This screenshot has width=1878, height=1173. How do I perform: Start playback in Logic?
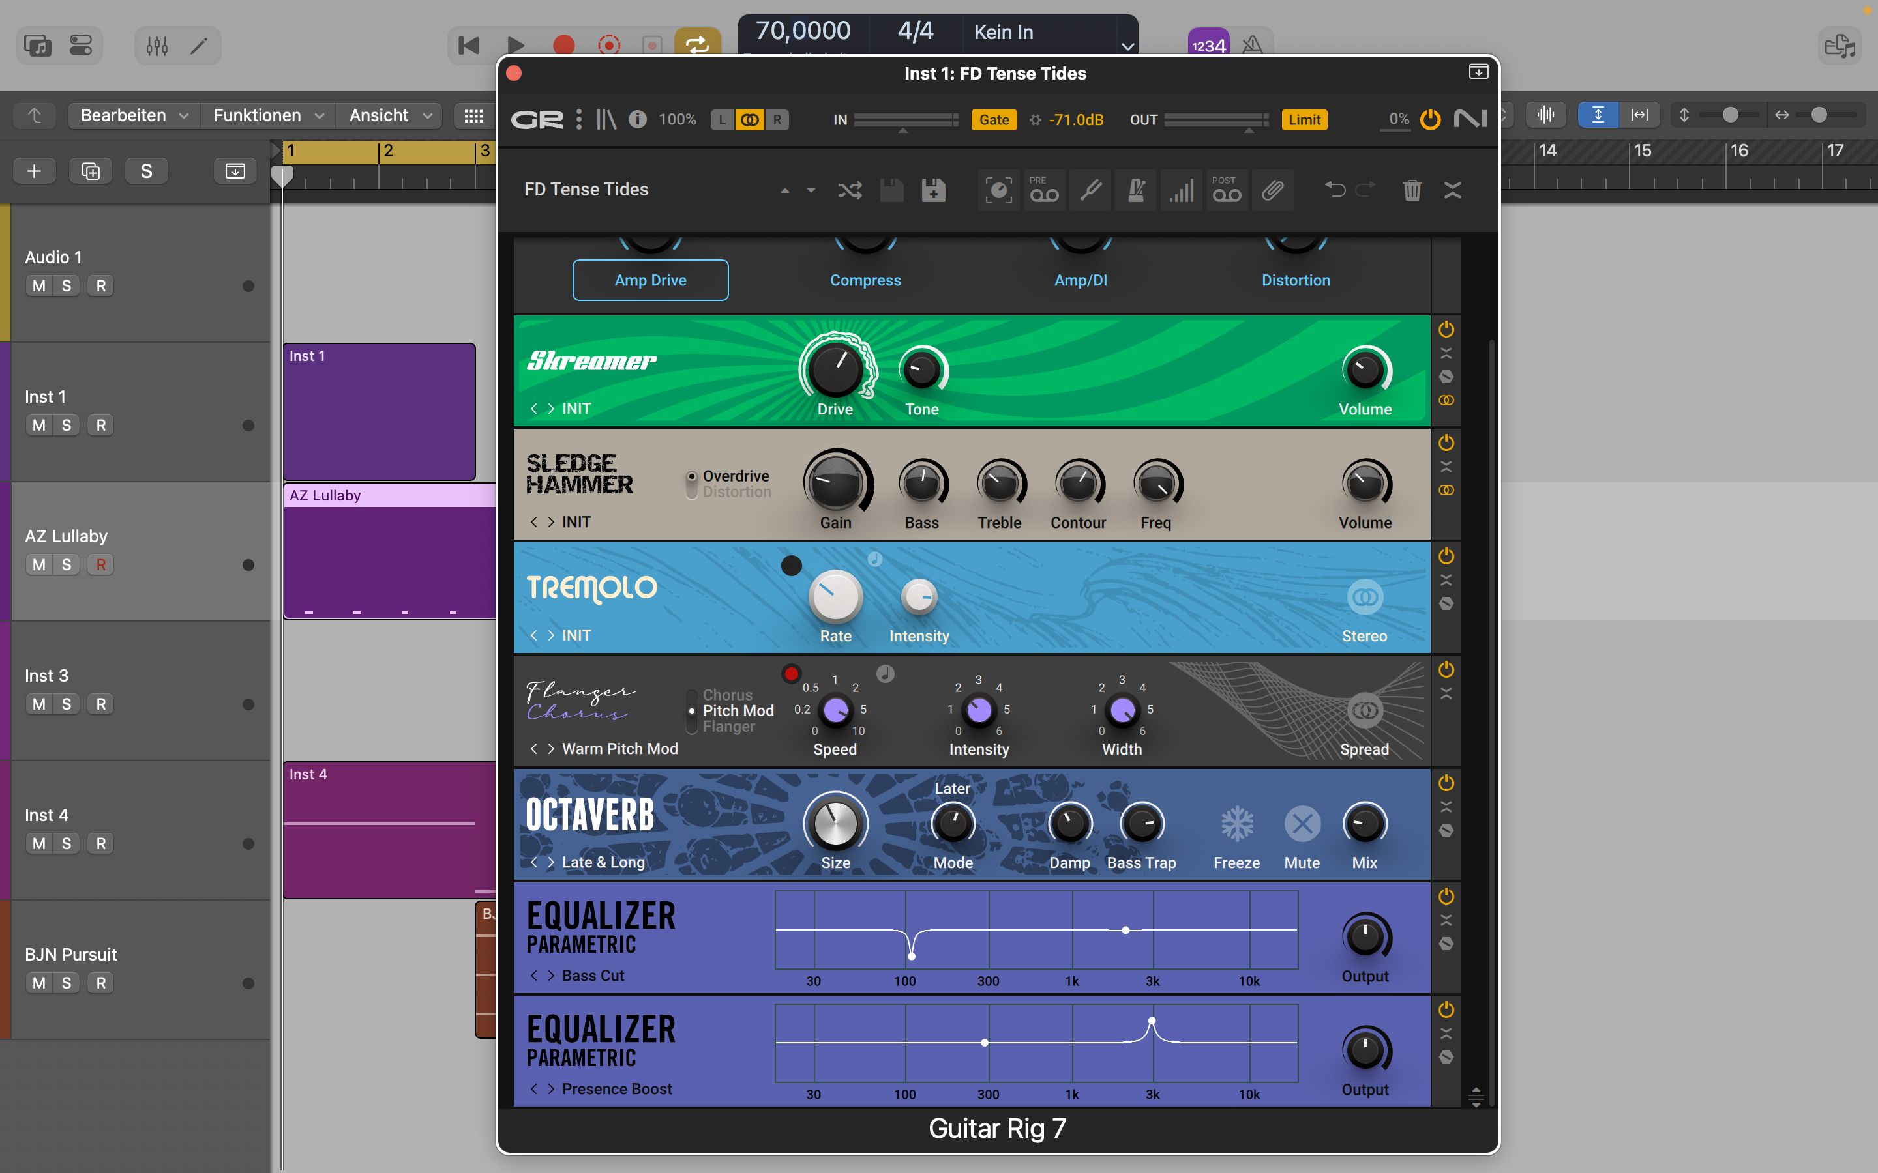[515, 46]
